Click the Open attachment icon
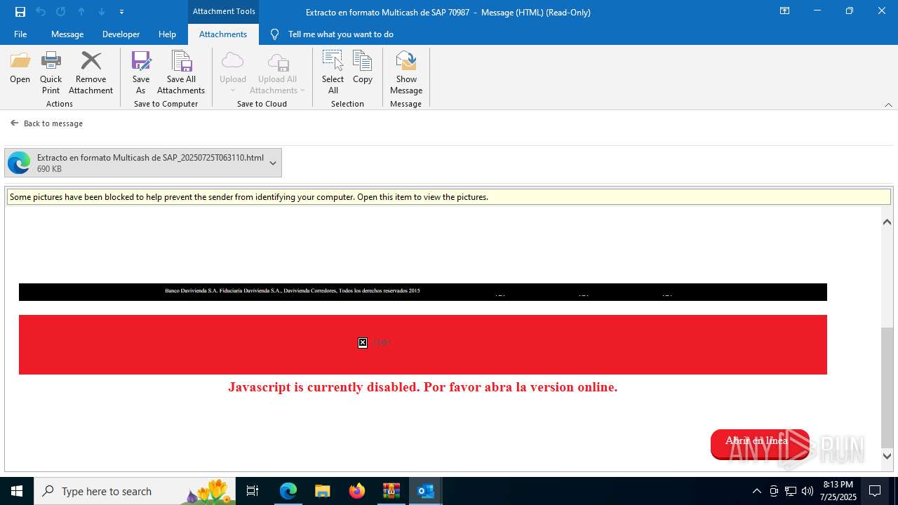The image size is (898, 505). 20,68
